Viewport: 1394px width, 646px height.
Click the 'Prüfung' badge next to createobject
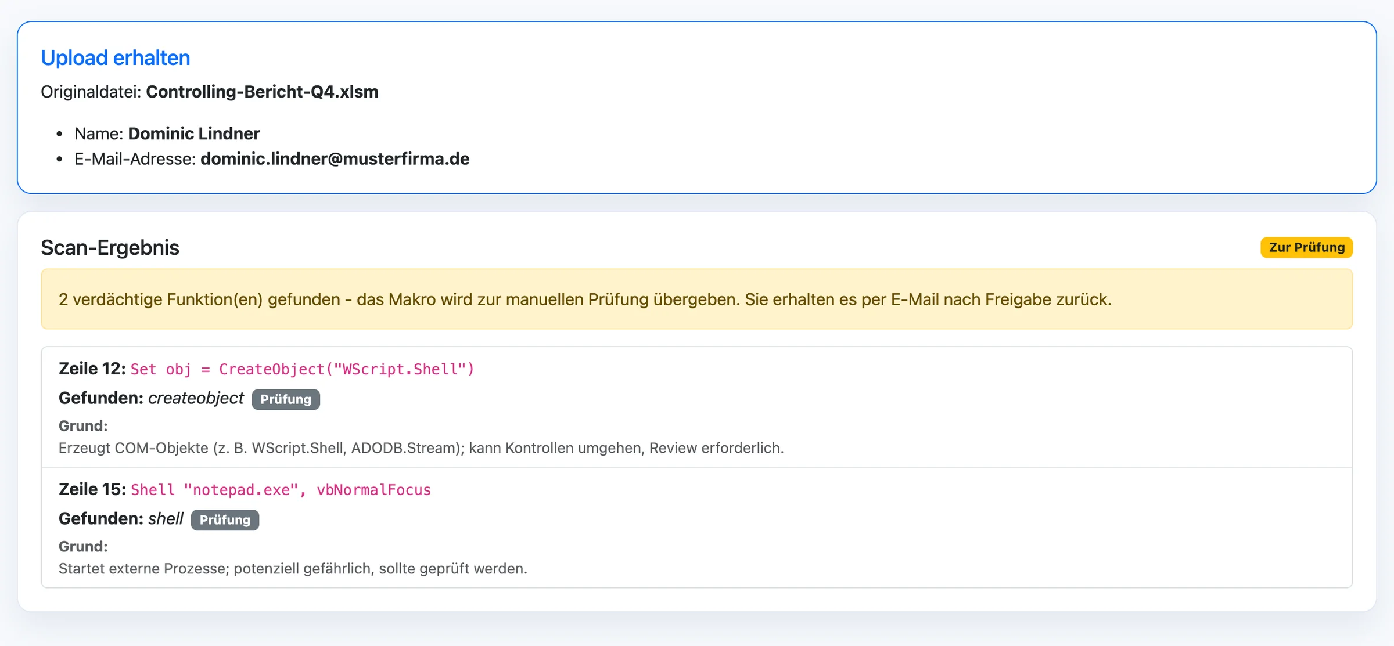(x=286, y=399)
